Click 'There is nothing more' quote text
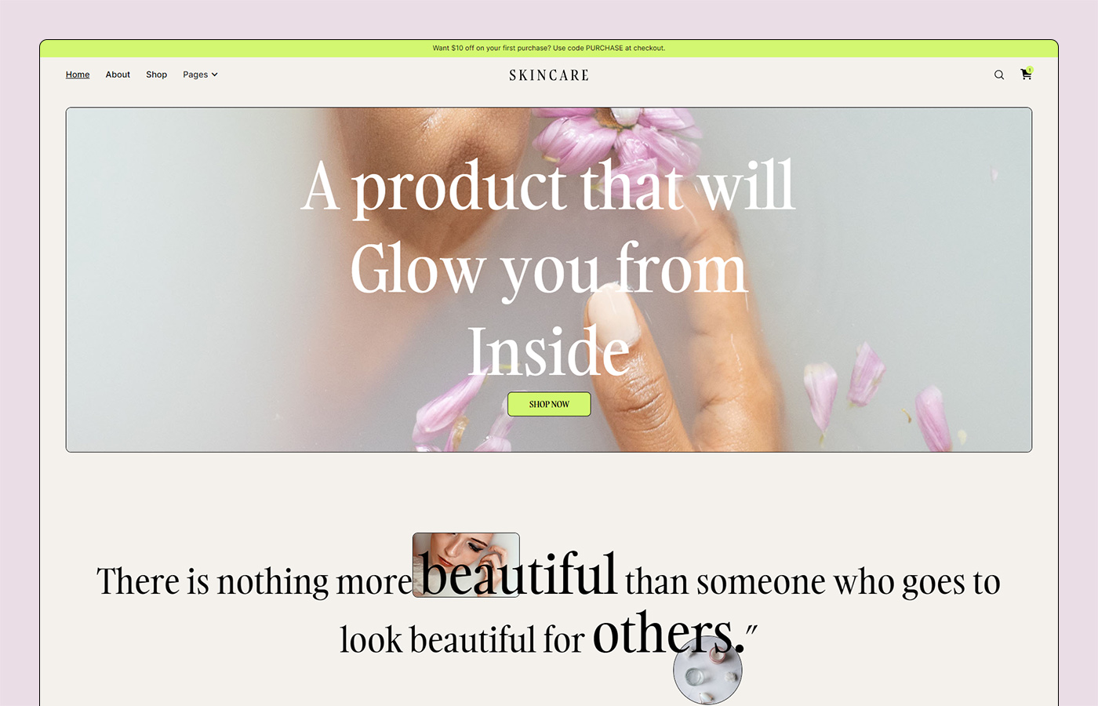 254,582
